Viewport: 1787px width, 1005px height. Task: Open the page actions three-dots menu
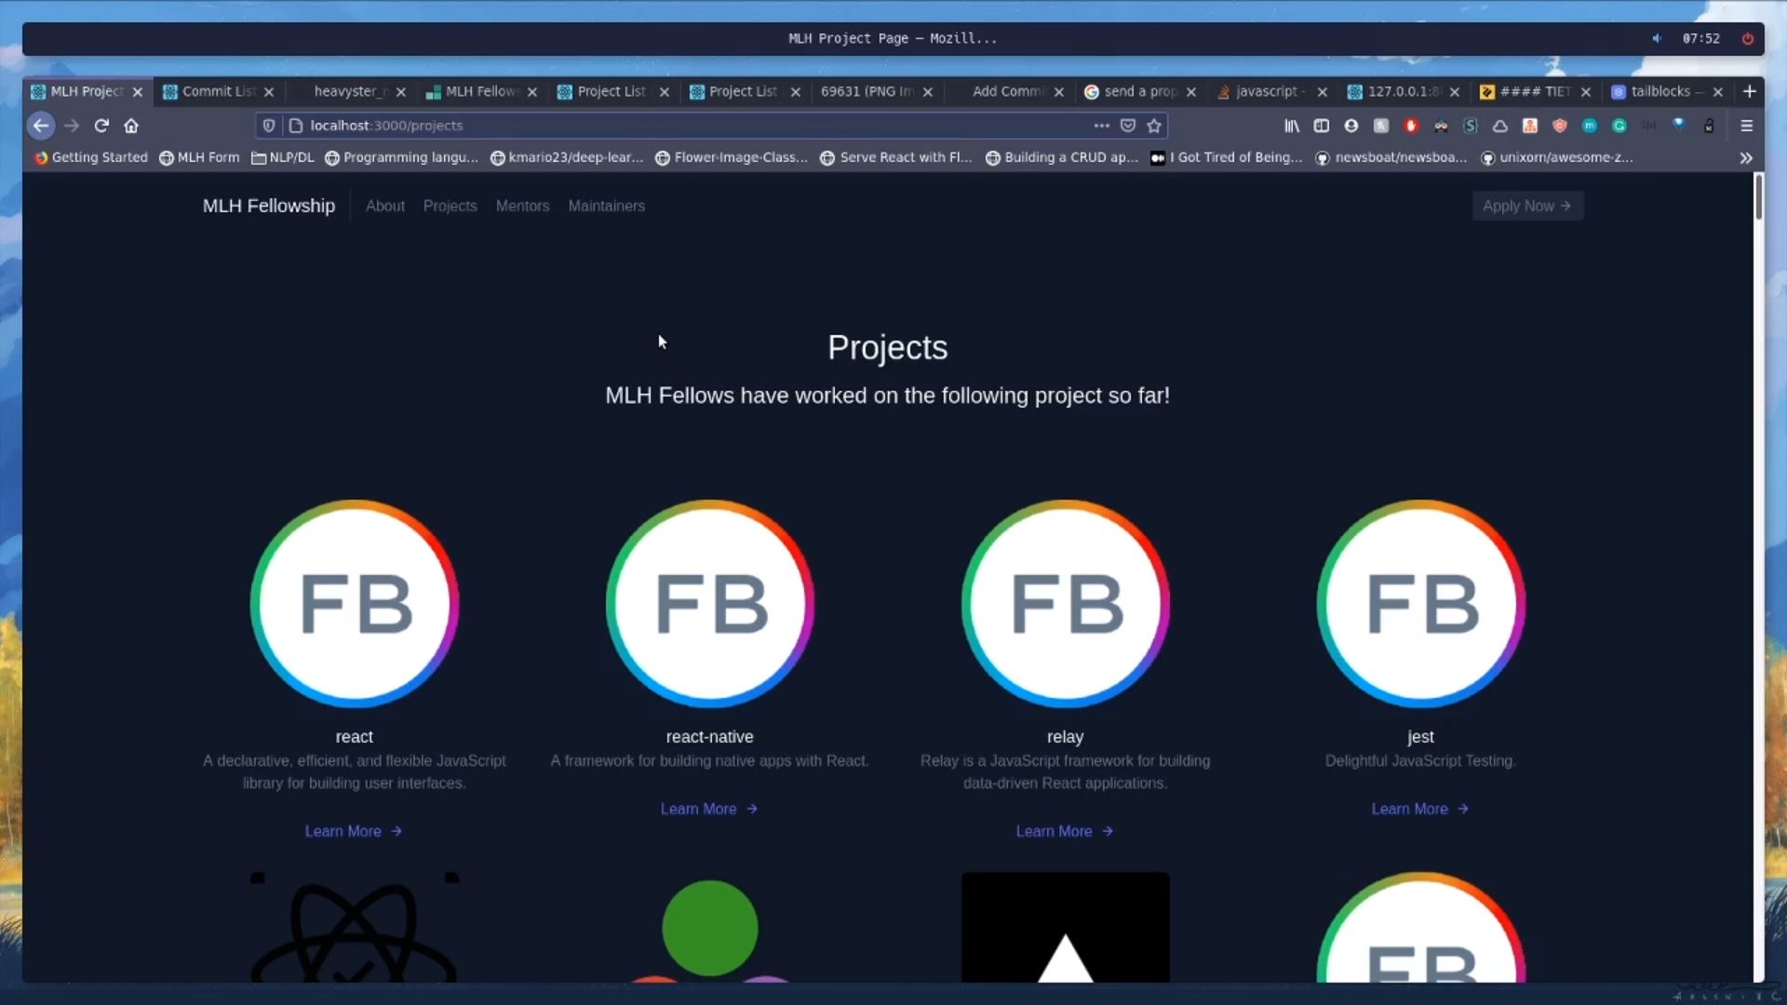tap(1101, 126)
